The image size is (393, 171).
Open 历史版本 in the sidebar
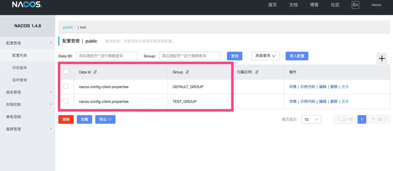click(20, 68)
